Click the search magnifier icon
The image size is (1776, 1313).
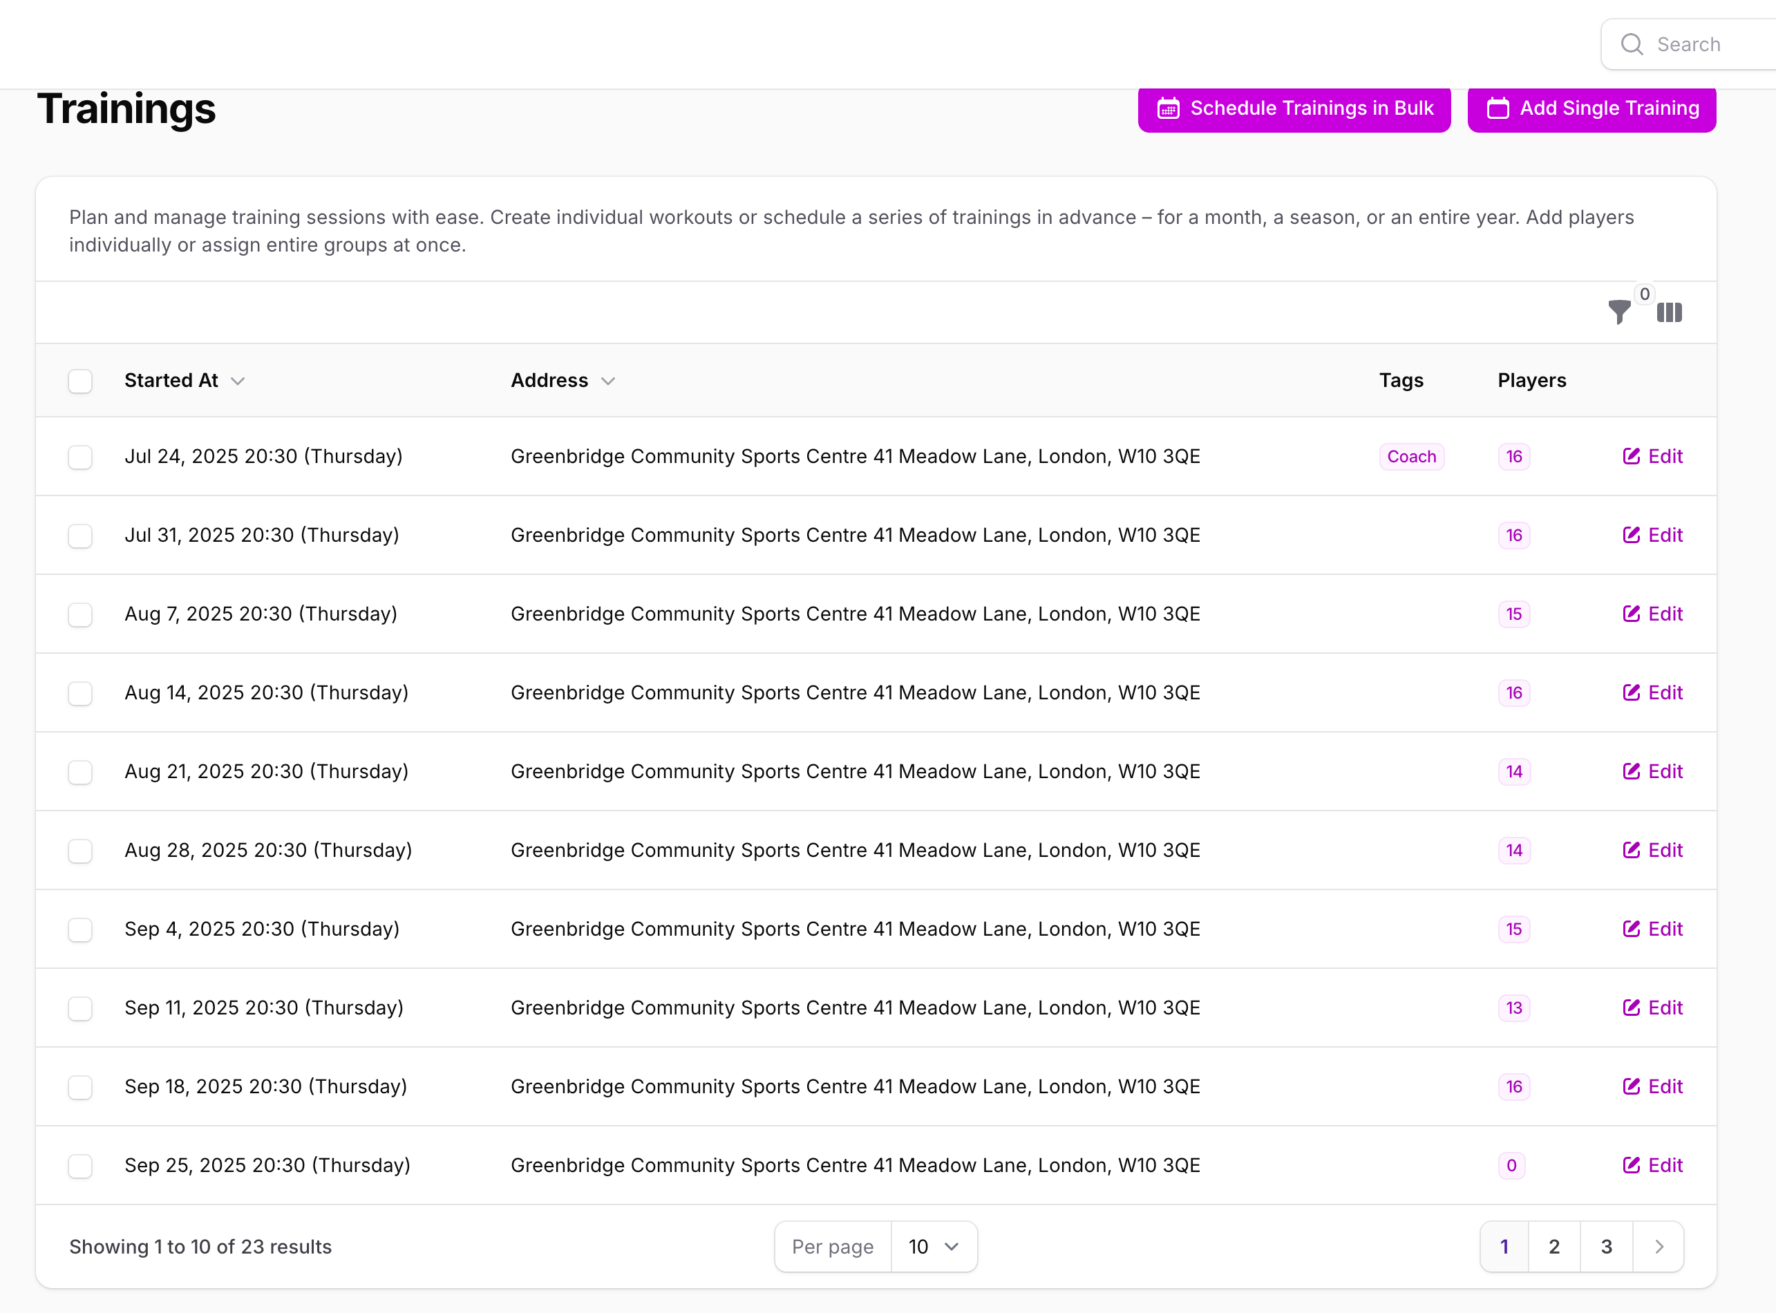coord(1632,44)
